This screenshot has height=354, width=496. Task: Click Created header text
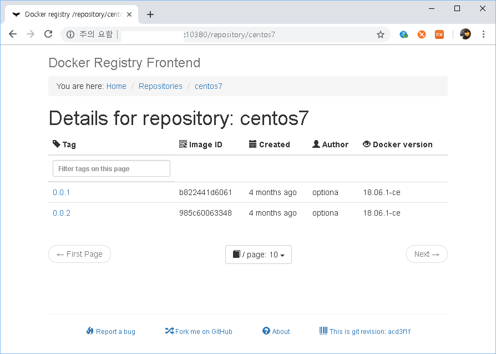pyautogui.click(x=274, y=144)
